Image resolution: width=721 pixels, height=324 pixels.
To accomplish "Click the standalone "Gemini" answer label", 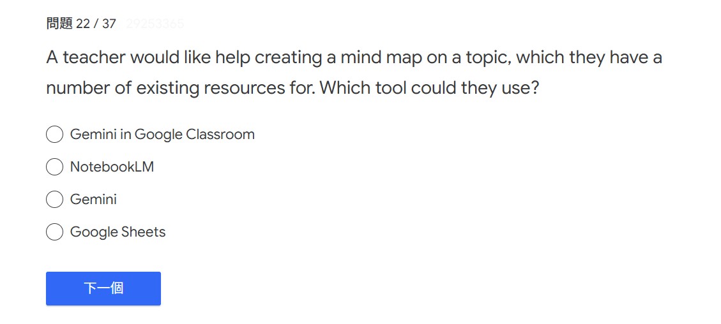I will (x=93, y=200).
